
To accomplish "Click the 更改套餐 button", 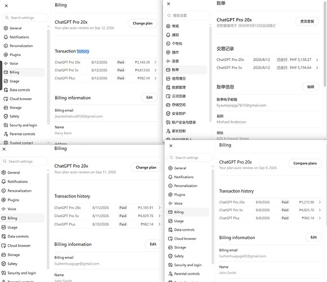I will (307, 21).
